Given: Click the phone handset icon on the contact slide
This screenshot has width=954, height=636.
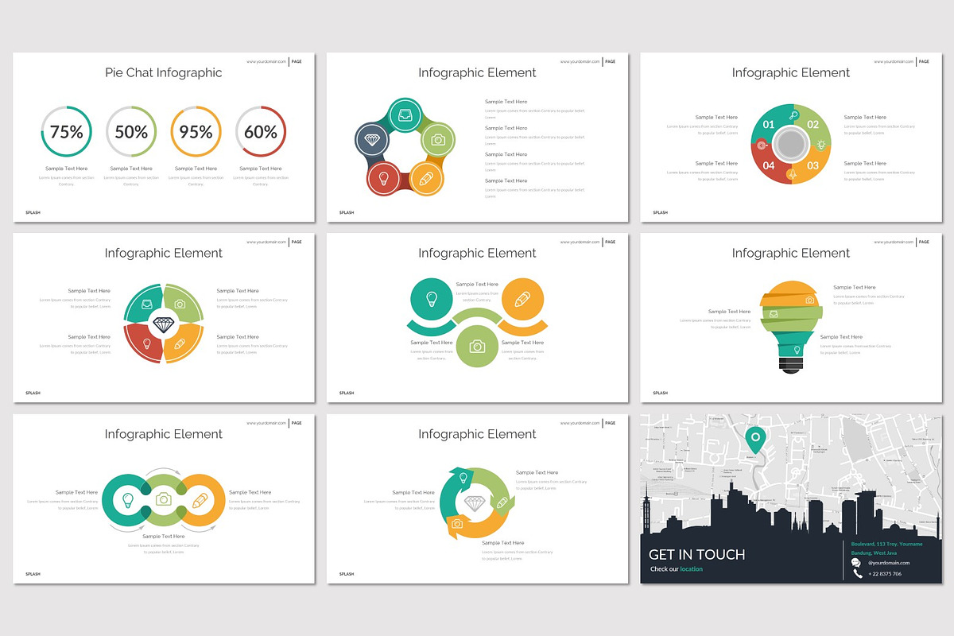Looking at the screenshot, I should (857, 573).
